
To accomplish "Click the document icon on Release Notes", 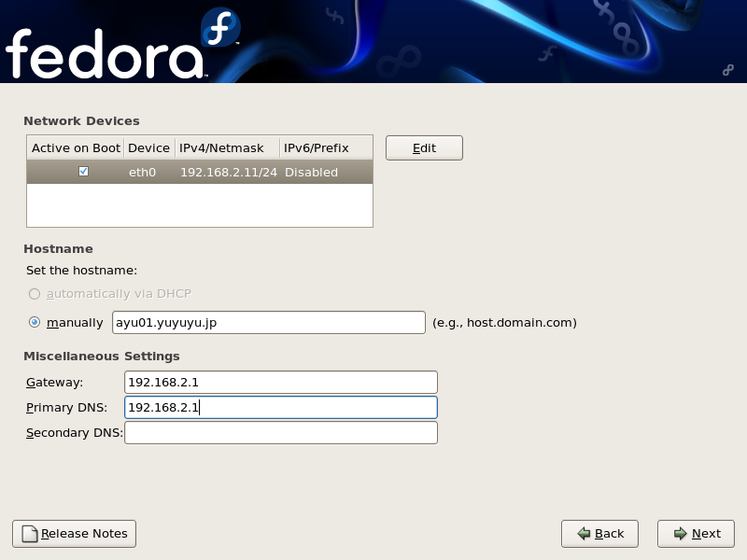I will tap(30, 534).
